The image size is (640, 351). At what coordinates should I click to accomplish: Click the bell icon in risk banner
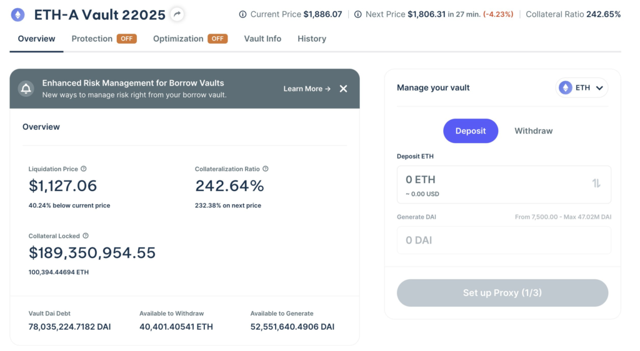coord(26,89)
